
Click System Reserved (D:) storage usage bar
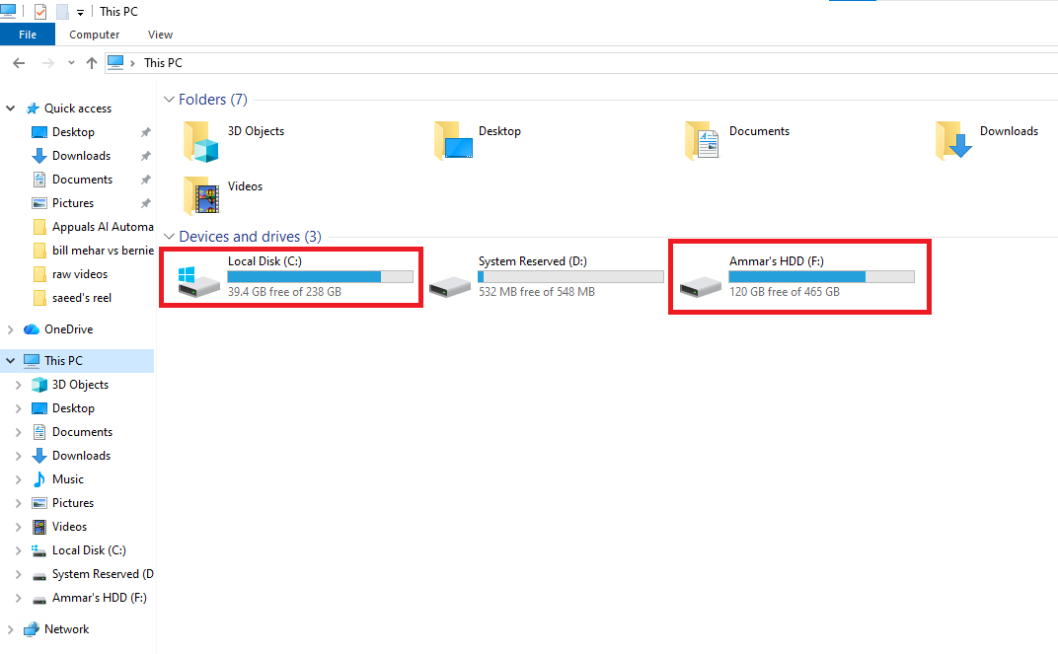tap(570, 276)
